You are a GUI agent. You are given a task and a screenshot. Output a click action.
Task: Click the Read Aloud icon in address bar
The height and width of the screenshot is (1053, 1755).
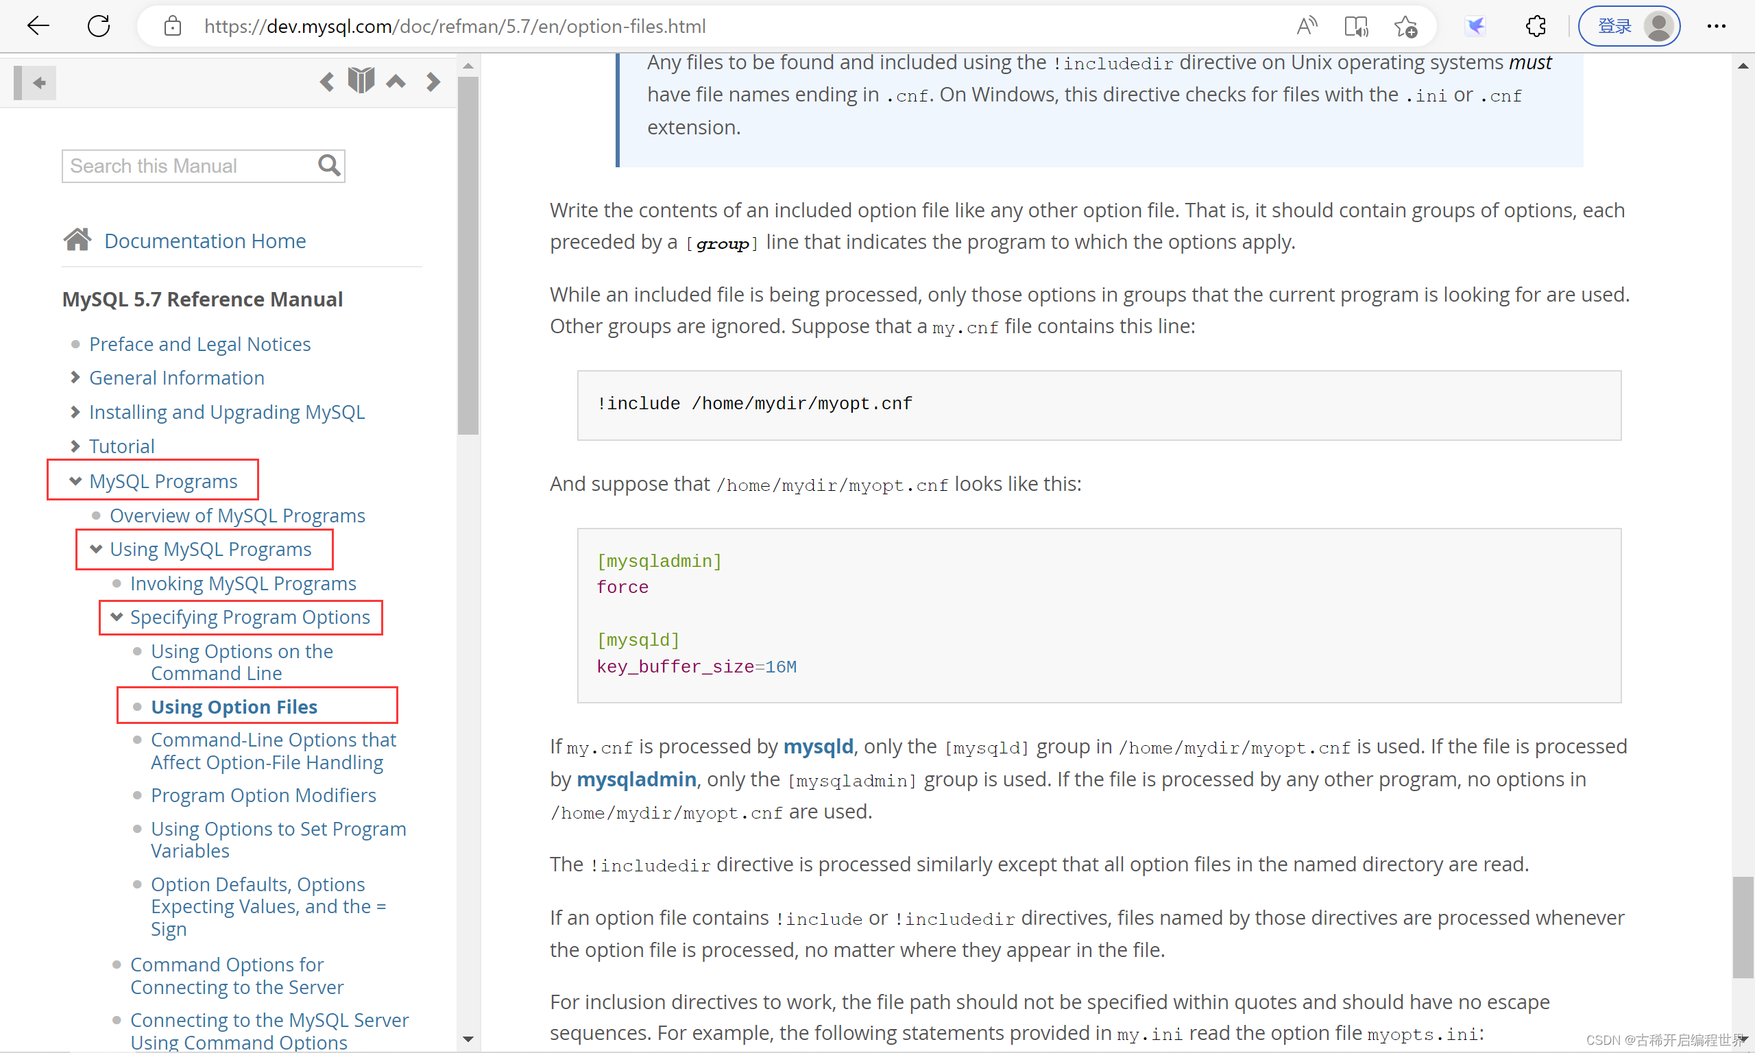coord(1306,26)
